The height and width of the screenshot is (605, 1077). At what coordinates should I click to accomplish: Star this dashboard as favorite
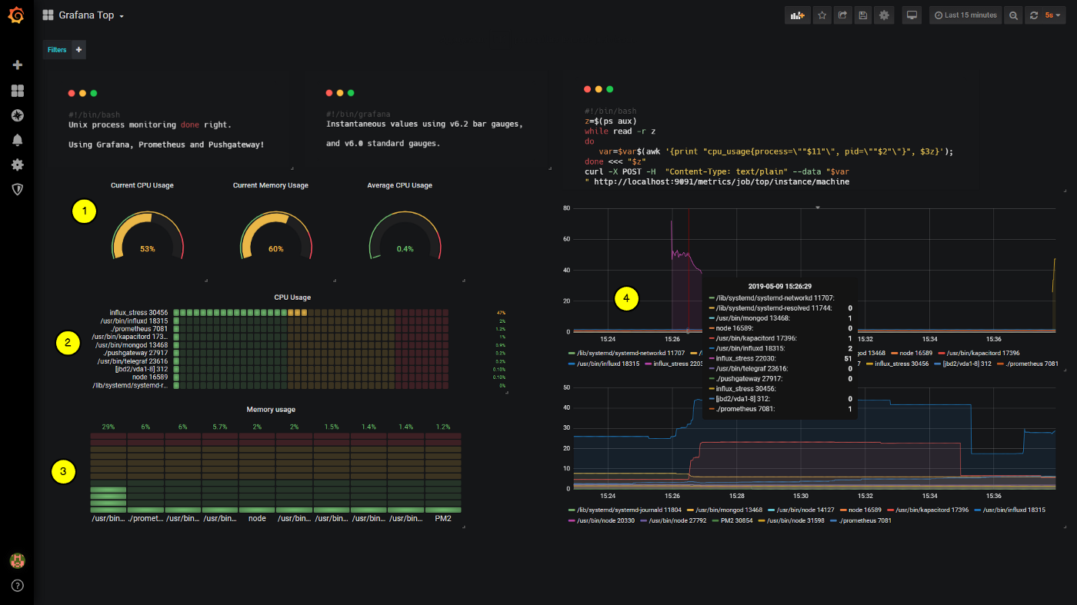[x=822, y=15]
